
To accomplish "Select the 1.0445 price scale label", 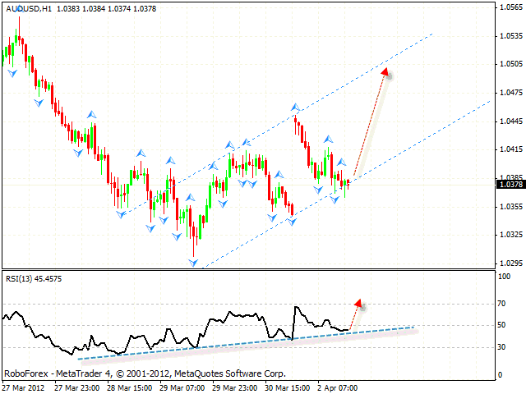I will pos(511,121).
